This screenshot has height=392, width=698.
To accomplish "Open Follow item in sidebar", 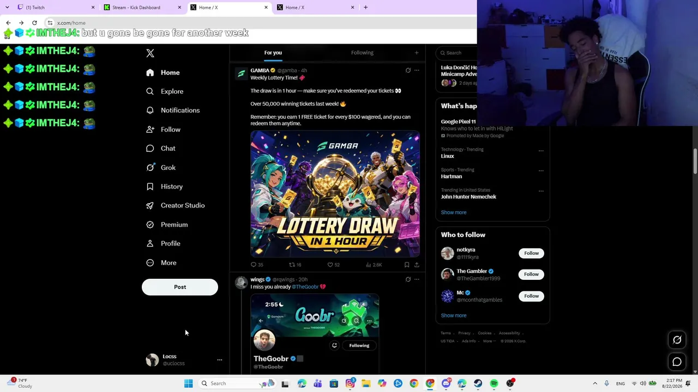I will [x=164, y=130].
